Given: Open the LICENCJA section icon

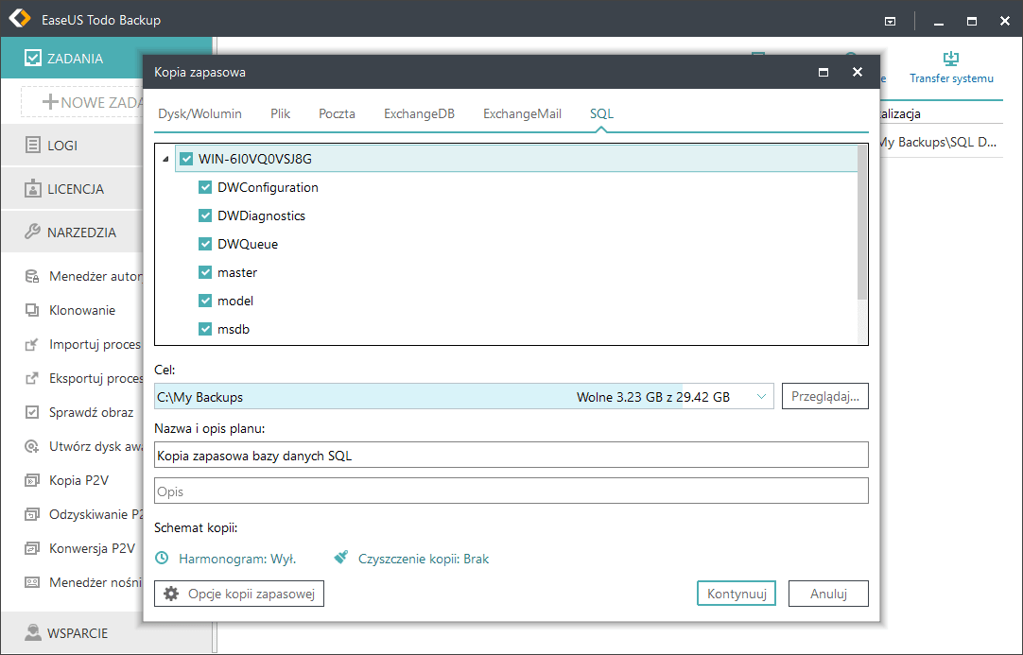Looking at the screenshot, I should tap(32, 189).
